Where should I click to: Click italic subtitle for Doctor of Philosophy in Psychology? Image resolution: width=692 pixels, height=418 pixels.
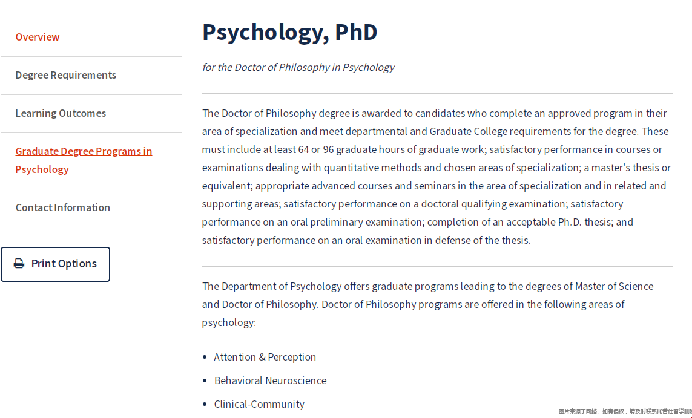click(298, 68)
